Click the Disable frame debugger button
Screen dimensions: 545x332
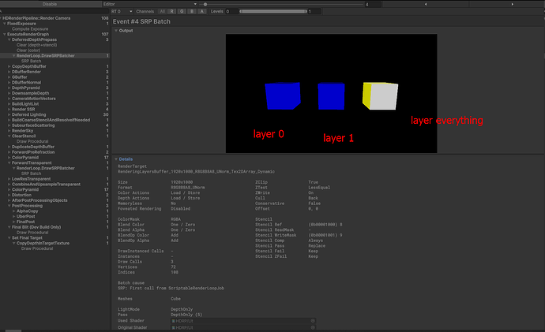[x=51, y=4]
